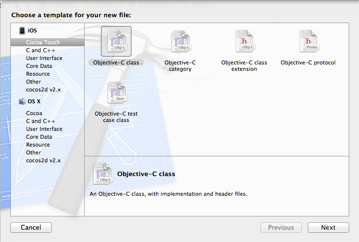Screen dimensions: 359x242
Task: Click the Previous button
Action: click(x=281, y=228)
